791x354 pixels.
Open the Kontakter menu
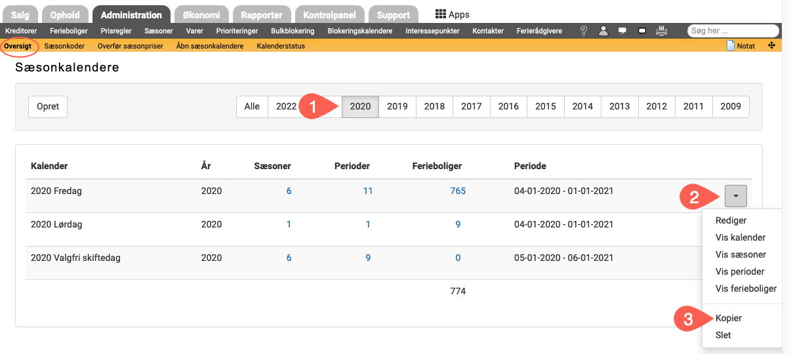click(488, 31)
